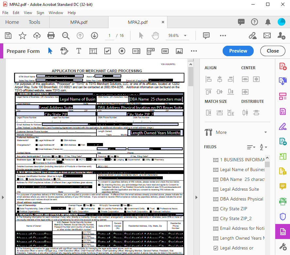
Task: Click Align left edges icon
Action: 209,79
